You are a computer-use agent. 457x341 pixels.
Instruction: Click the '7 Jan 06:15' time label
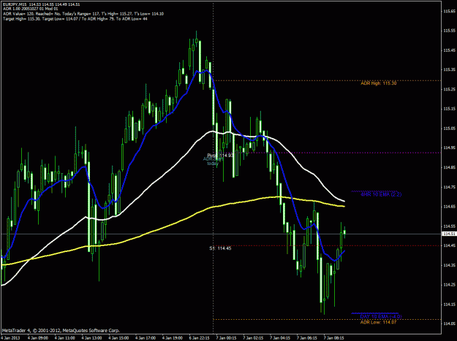tap(308, 338)
